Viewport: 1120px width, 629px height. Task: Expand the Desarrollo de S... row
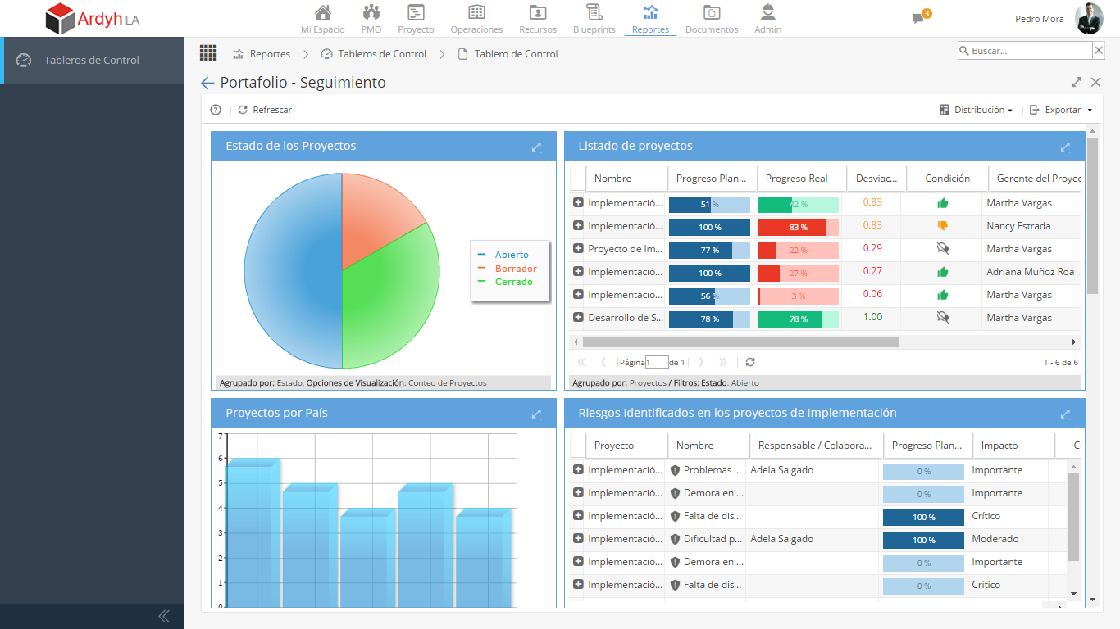(578, 317)
